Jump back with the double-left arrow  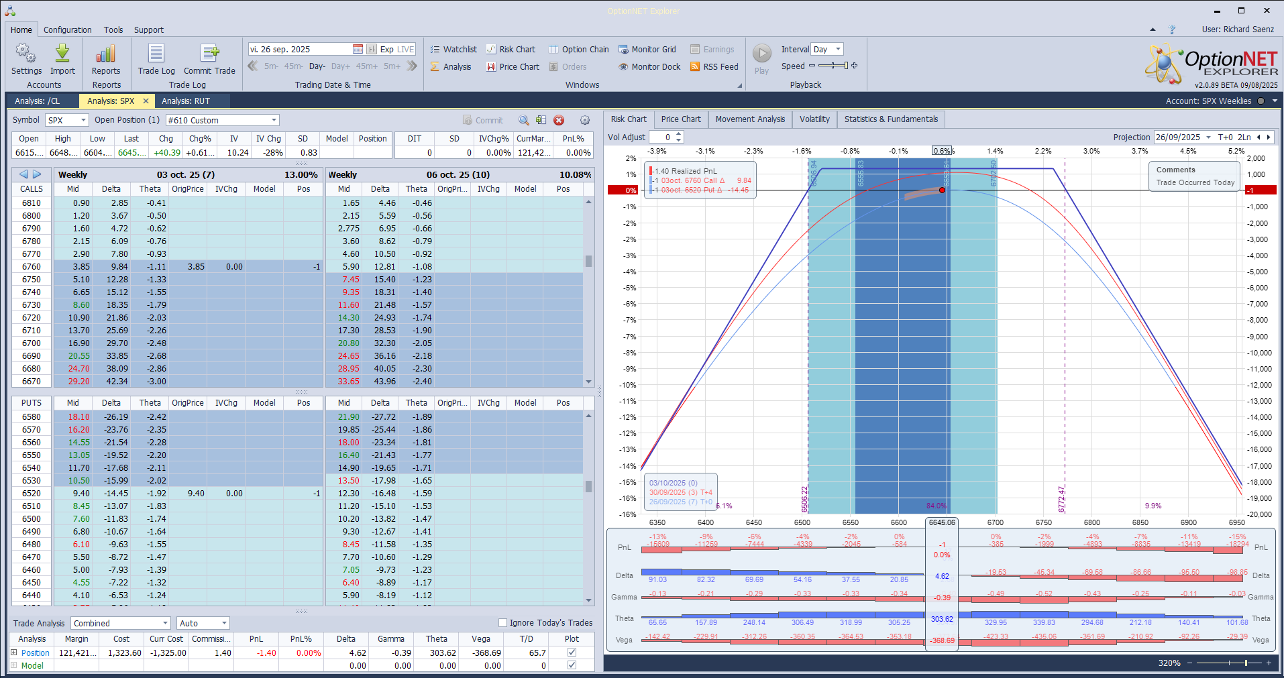click(253, 66)
